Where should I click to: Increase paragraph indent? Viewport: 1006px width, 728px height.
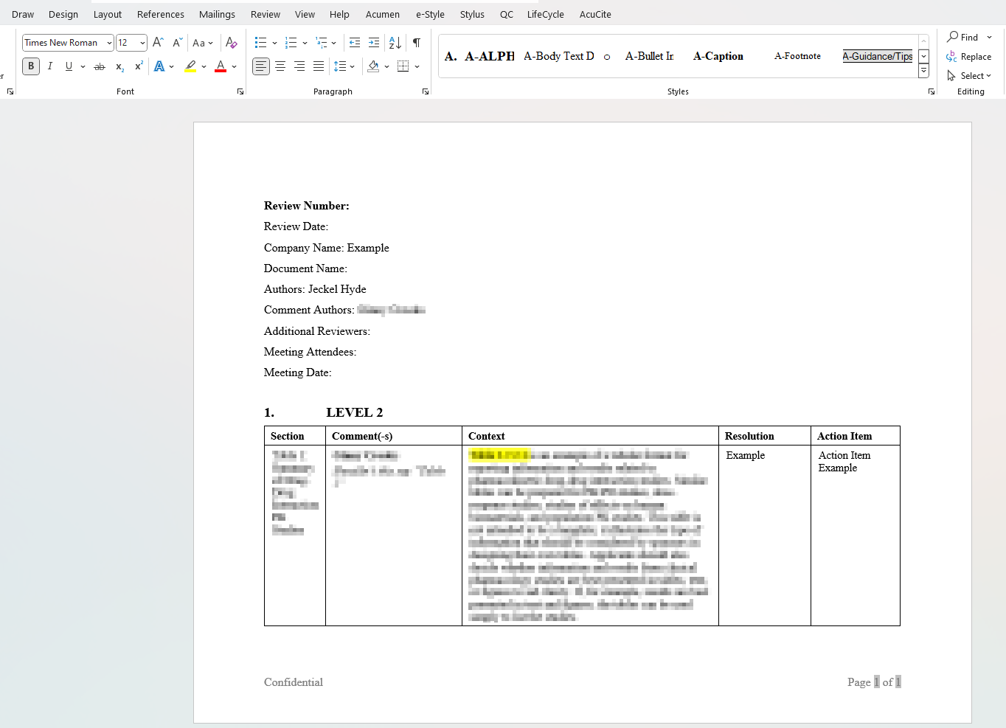[374, 43]
